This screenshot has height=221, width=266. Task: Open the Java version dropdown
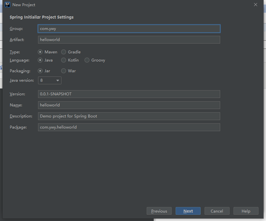click(x=50, y=80)
